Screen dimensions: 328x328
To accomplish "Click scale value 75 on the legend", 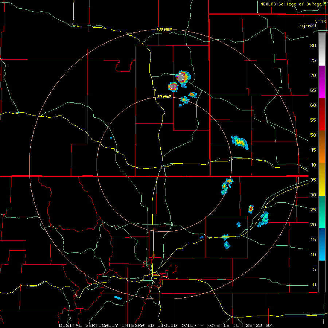I will tap(313, 60).
